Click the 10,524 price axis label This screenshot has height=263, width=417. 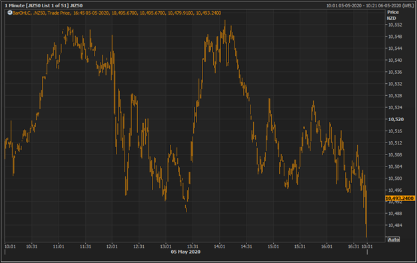click(395, 107)
